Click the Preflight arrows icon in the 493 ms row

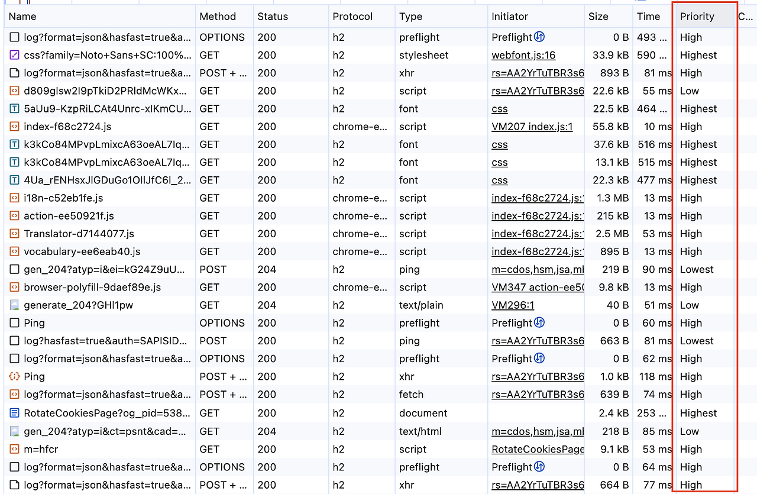point(539,37)
